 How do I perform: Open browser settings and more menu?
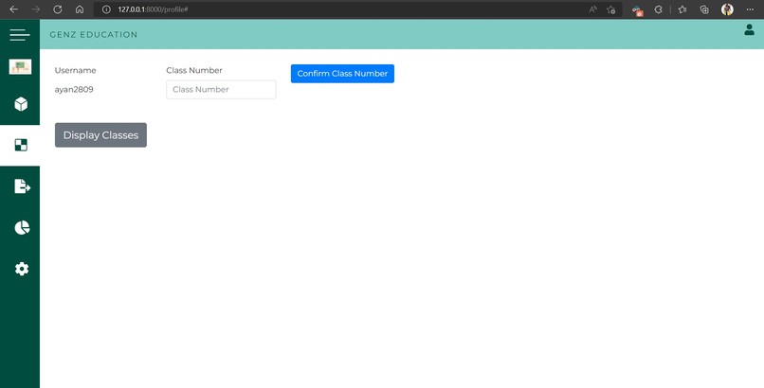point(750,9)
